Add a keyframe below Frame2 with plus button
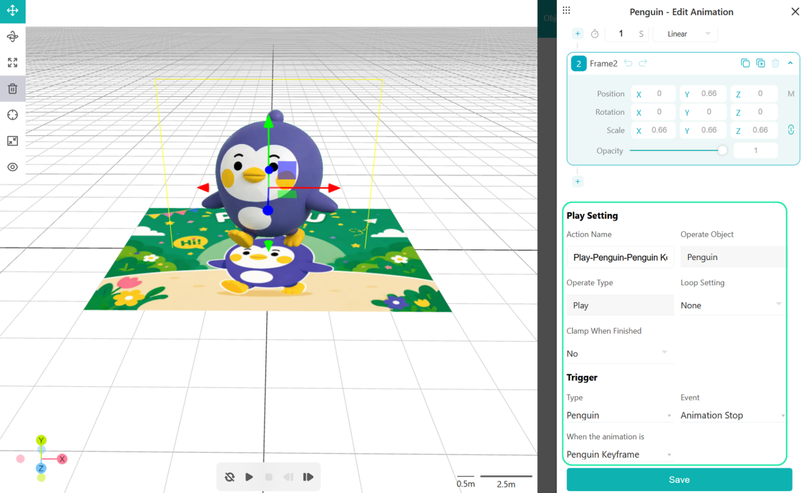Viewport: 803px width, 493px height. pos(578,182)
